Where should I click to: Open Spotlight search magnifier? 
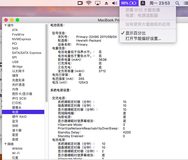pyautogui.click(x=177, y=3)
